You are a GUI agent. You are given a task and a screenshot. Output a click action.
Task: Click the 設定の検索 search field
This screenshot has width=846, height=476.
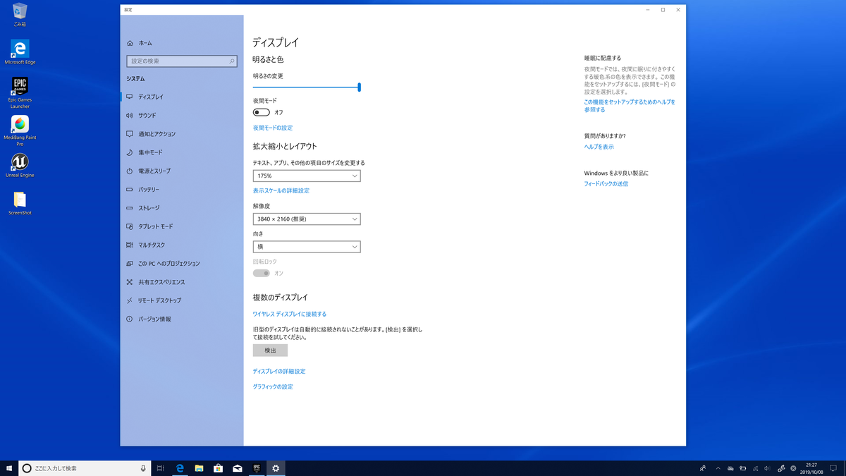(x=180, y=61)
